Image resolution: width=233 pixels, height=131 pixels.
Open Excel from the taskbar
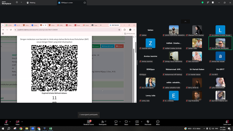coord(51,128)
